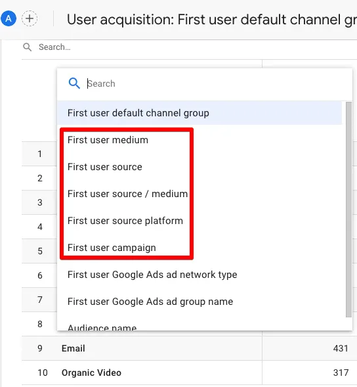Viewport: 357px width, 387px height.
Task: Select the Audience name option
Action: click(102, 327)
